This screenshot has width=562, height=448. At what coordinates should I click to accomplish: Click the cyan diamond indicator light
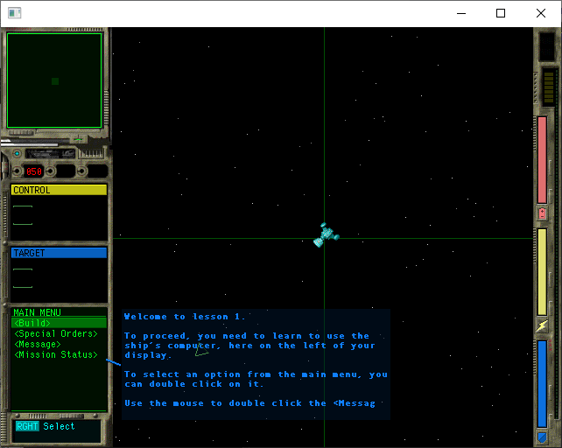17,154
